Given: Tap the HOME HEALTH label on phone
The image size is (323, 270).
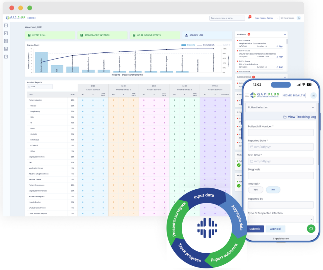Looking at the screenshot, I should 294,95.
